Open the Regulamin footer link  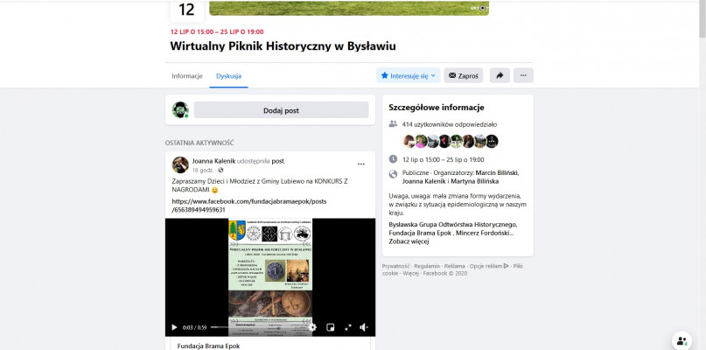click(x=426, y=266)
